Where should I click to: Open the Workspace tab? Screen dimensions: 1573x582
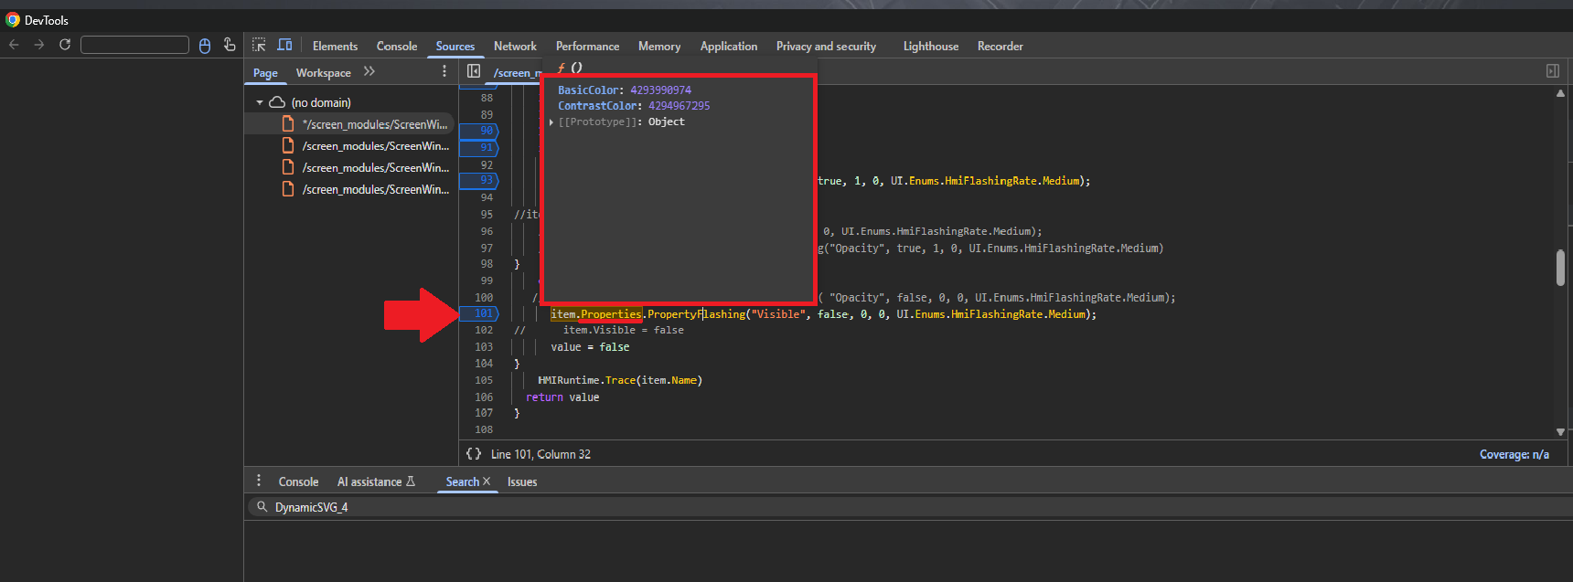[323, 72]
